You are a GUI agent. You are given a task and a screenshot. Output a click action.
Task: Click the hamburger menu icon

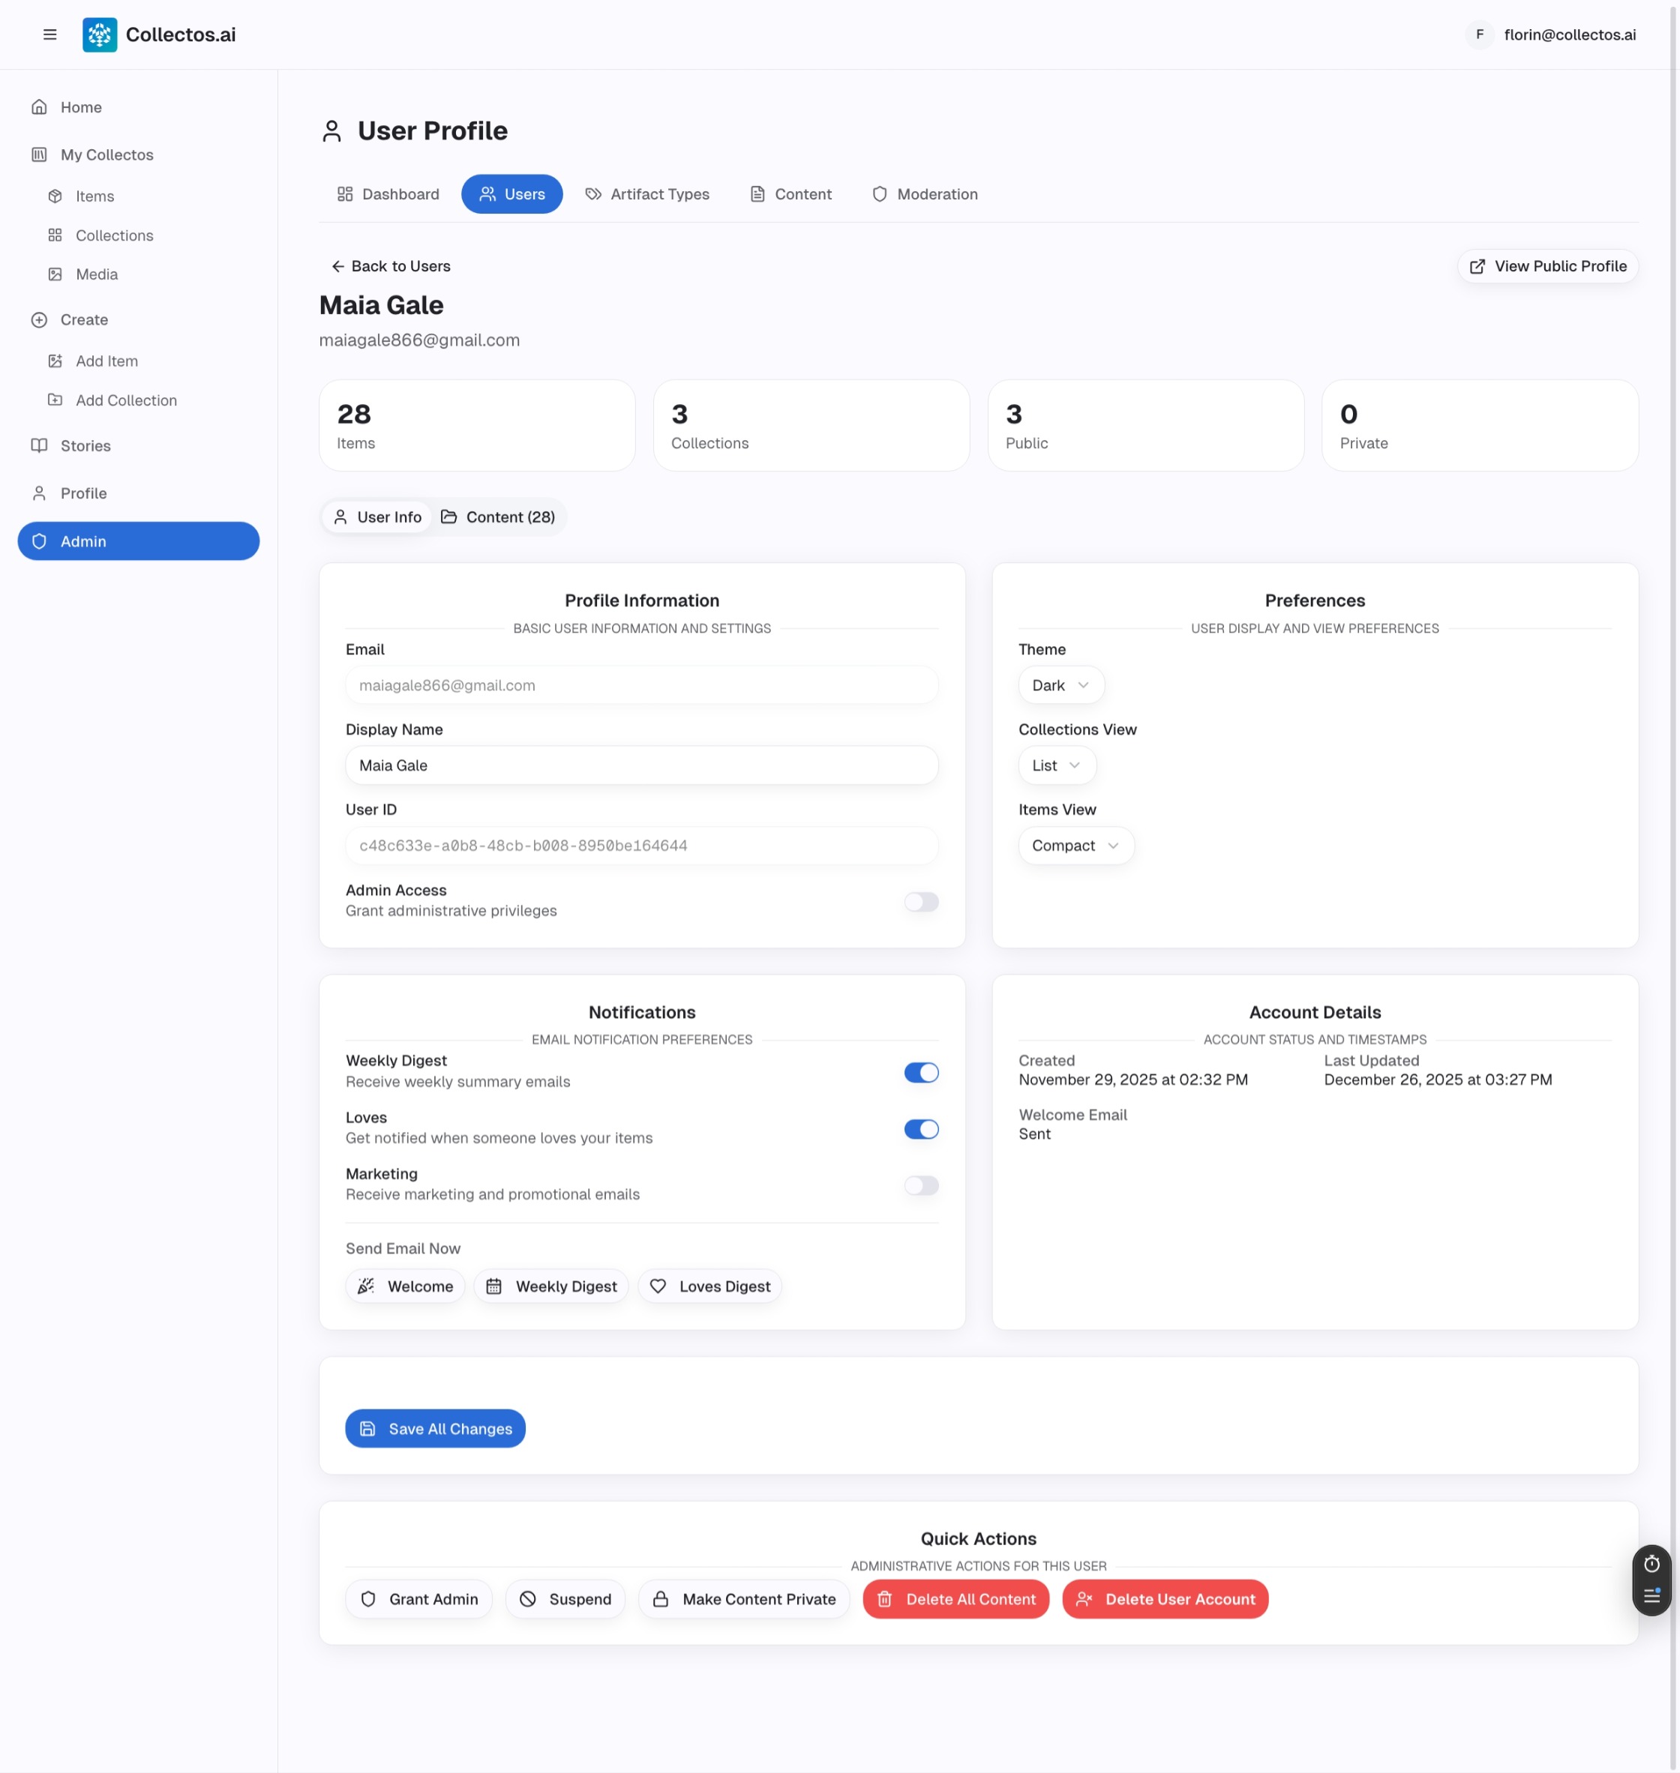point(50,34)
